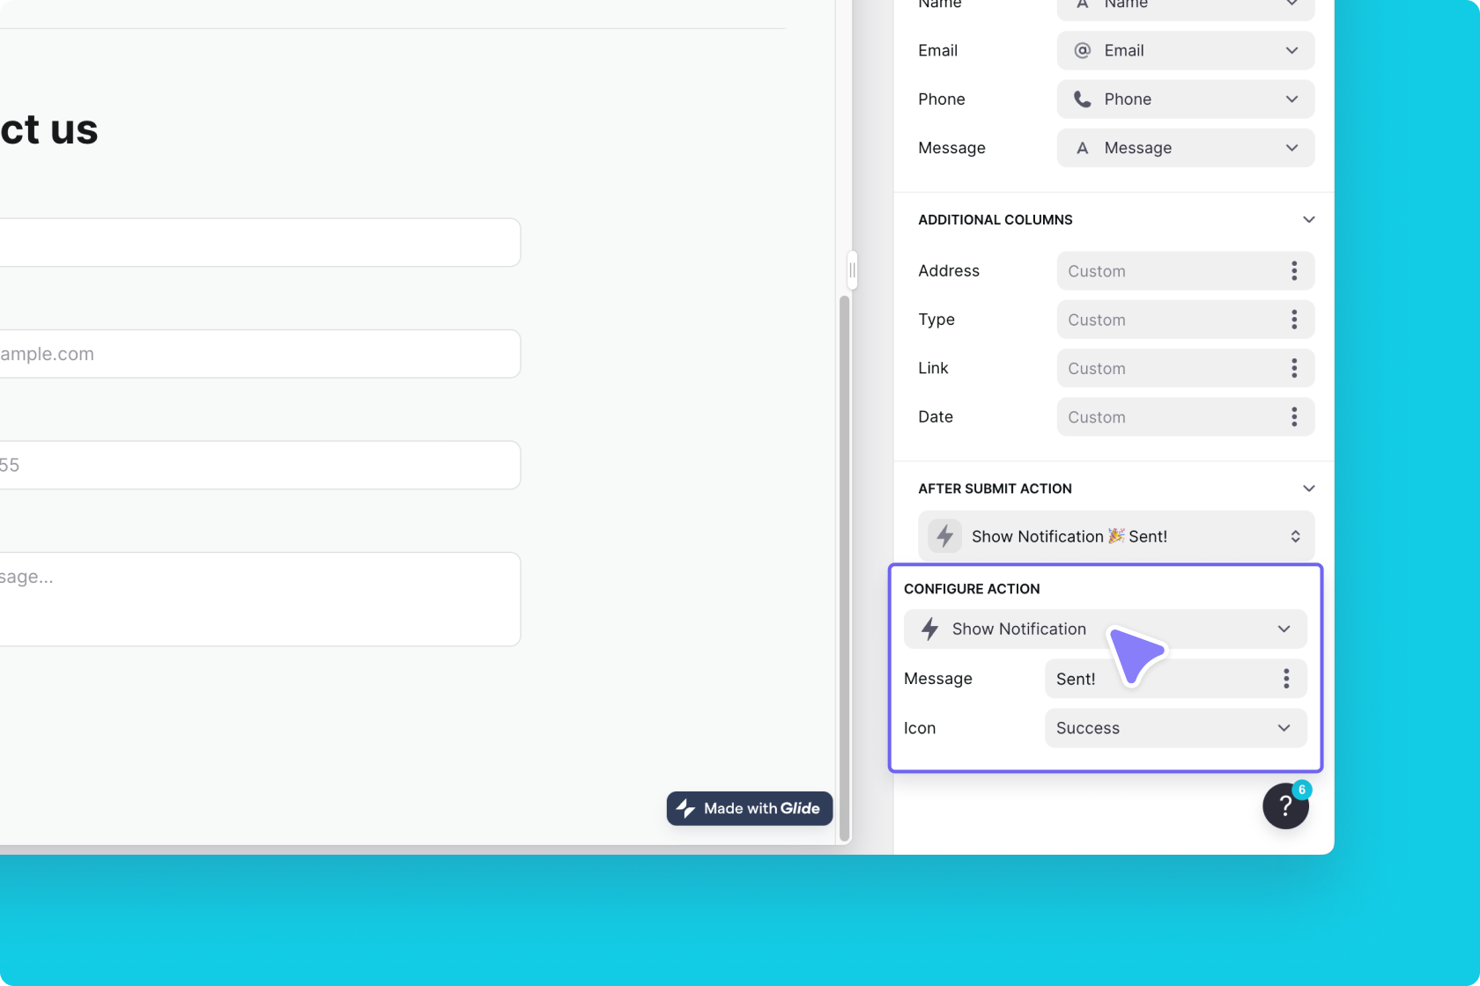Open the Message column dropdown
The height and width of the screenshot is (986, 1480).
coord(1185,148)
